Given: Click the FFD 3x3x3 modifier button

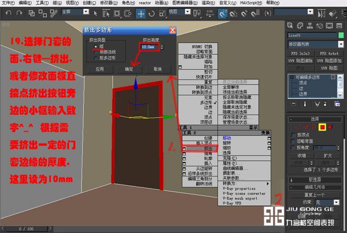Looking at the screenshot, I should [x=300, y=54].
